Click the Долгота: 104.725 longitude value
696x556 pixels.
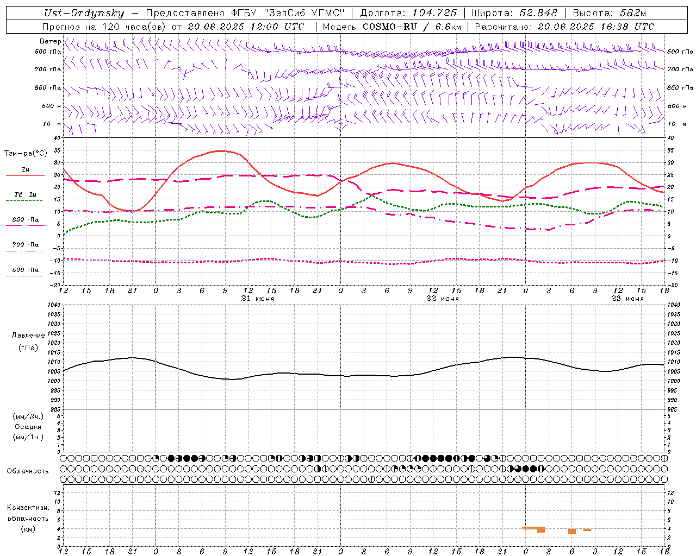[408, 13]
